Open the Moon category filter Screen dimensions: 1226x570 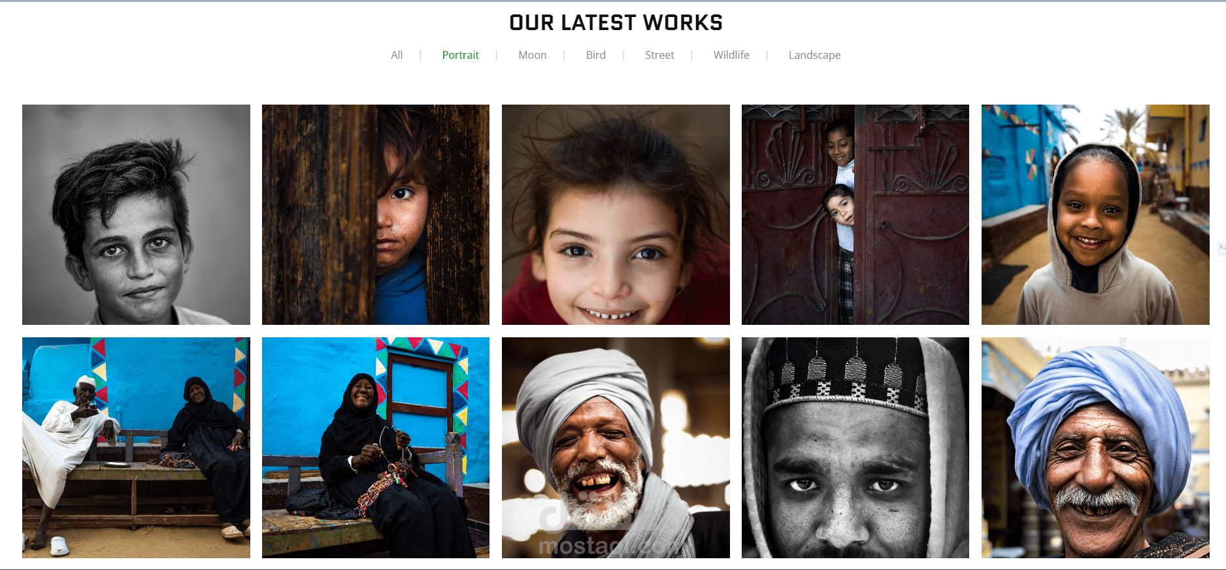[532, 55]
